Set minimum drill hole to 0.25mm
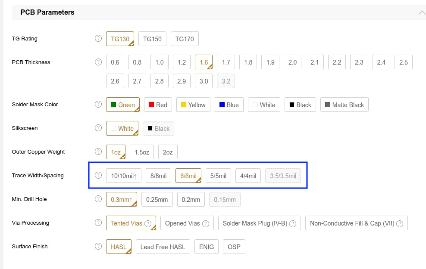Screen dimensions: 426x269 coord(157,199)
